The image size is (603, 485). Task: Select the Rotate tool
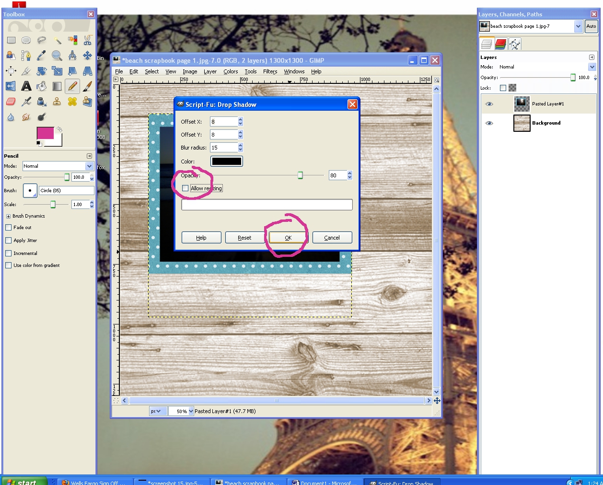(x=42, y=71)
